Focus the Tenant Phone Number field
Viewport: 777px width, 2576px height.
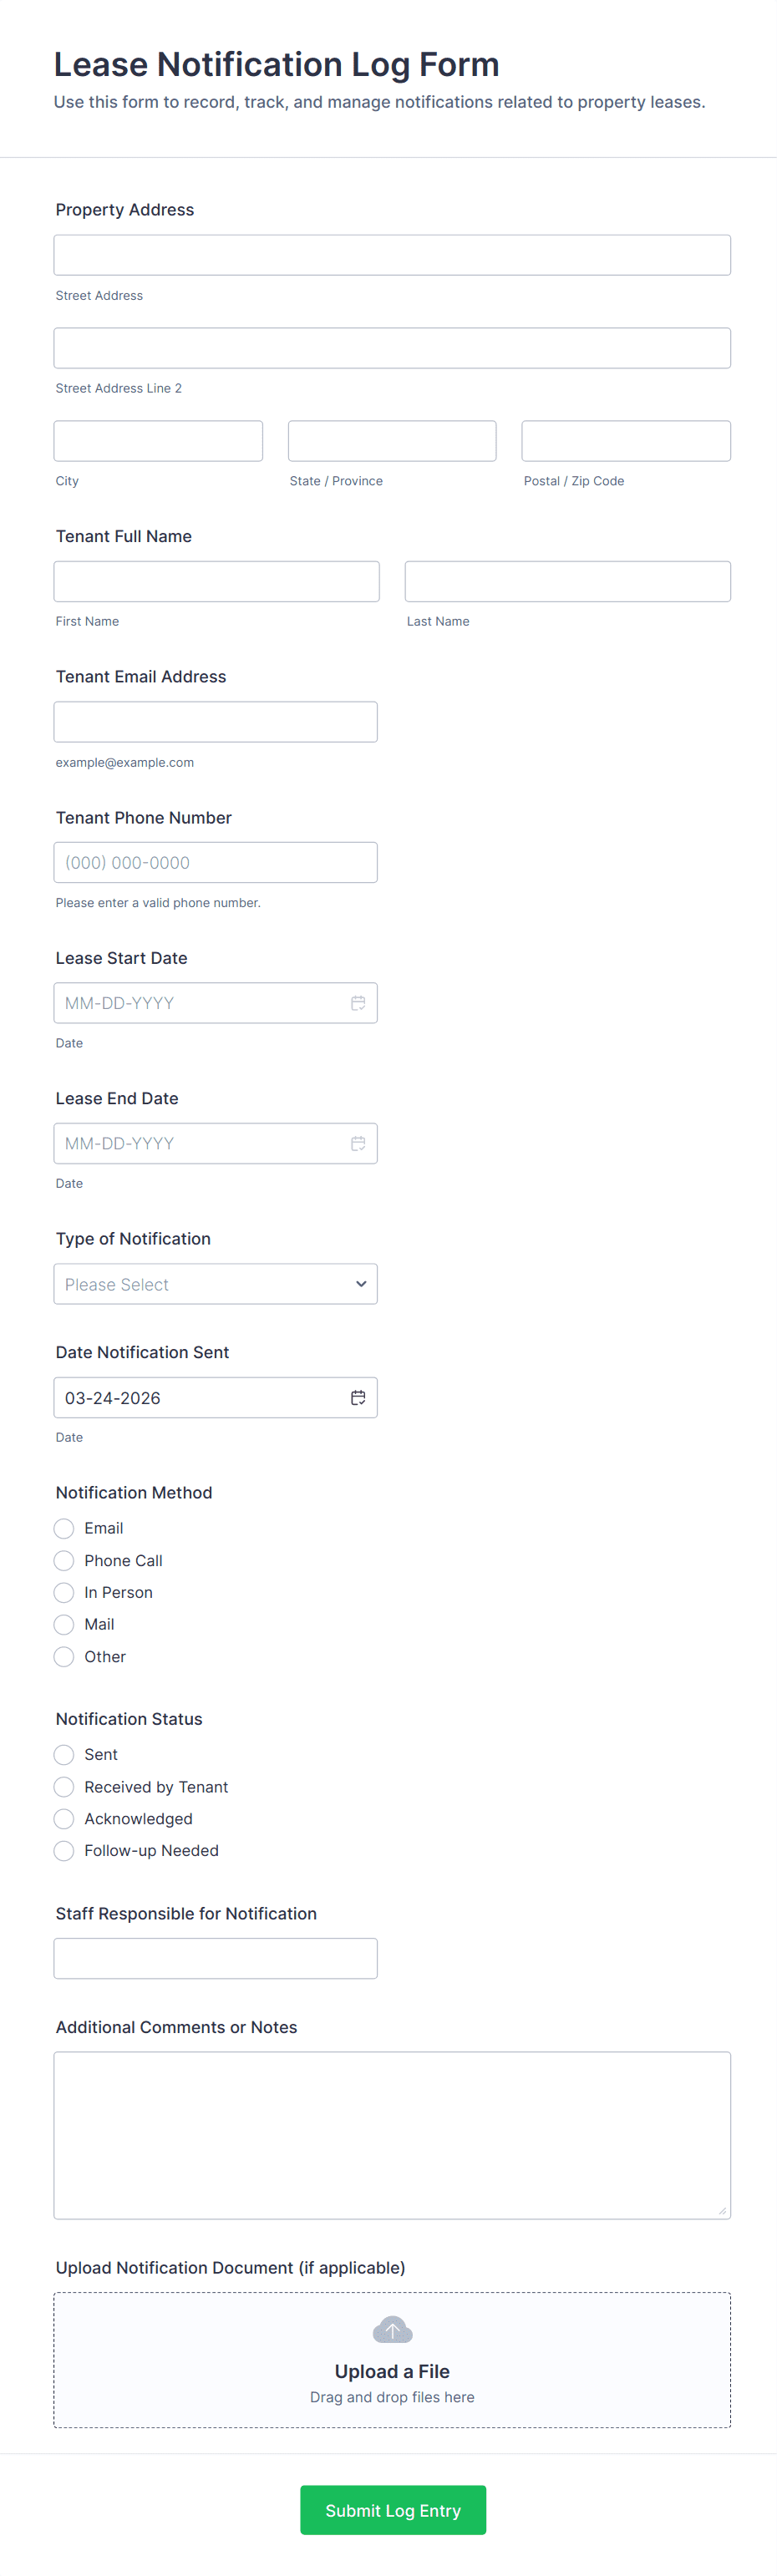[215, 862]
